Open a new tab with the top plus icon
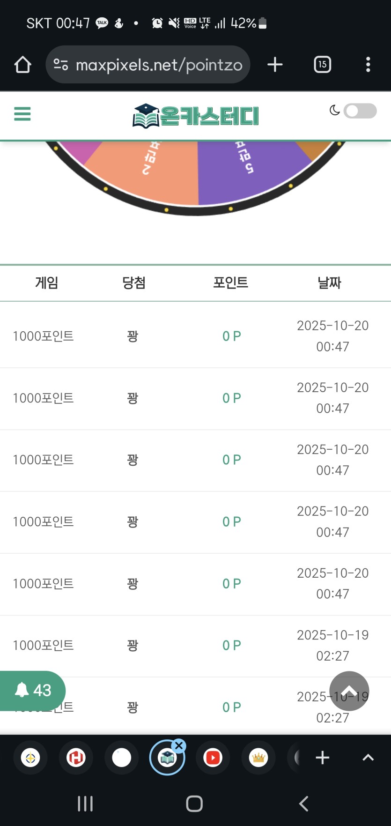 275,65
